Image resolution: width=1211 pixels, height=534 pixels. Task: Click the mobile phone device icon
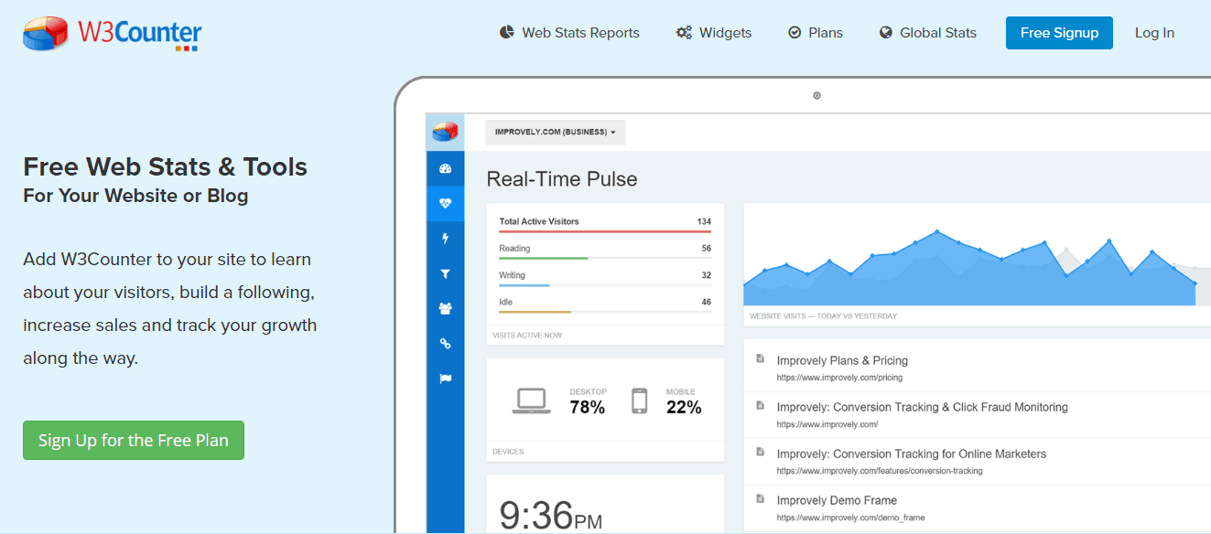point(640,401)
